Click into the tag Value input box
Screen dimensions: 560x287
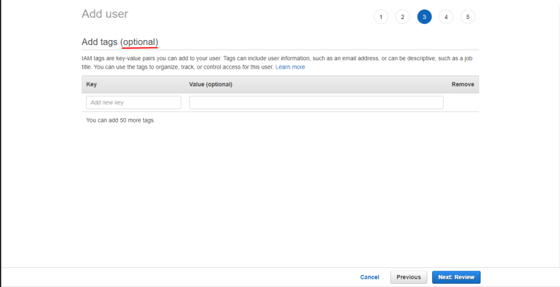click(x=316, y=102)
